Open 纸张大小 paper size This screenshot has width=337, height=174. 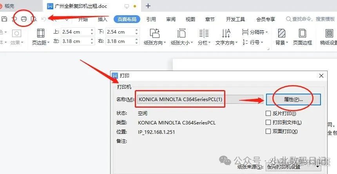tap(182, 37)
